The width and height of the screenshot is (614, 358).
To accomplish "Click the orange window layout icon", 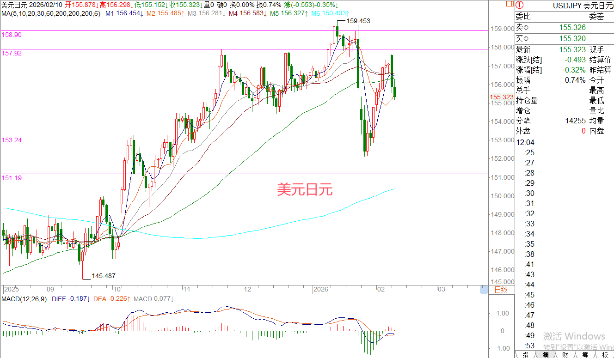I will (x=510, y=3).
